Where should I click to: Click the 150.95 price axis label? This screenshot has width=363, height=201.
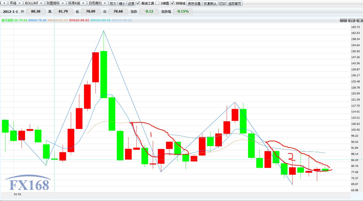pos(356,51)
